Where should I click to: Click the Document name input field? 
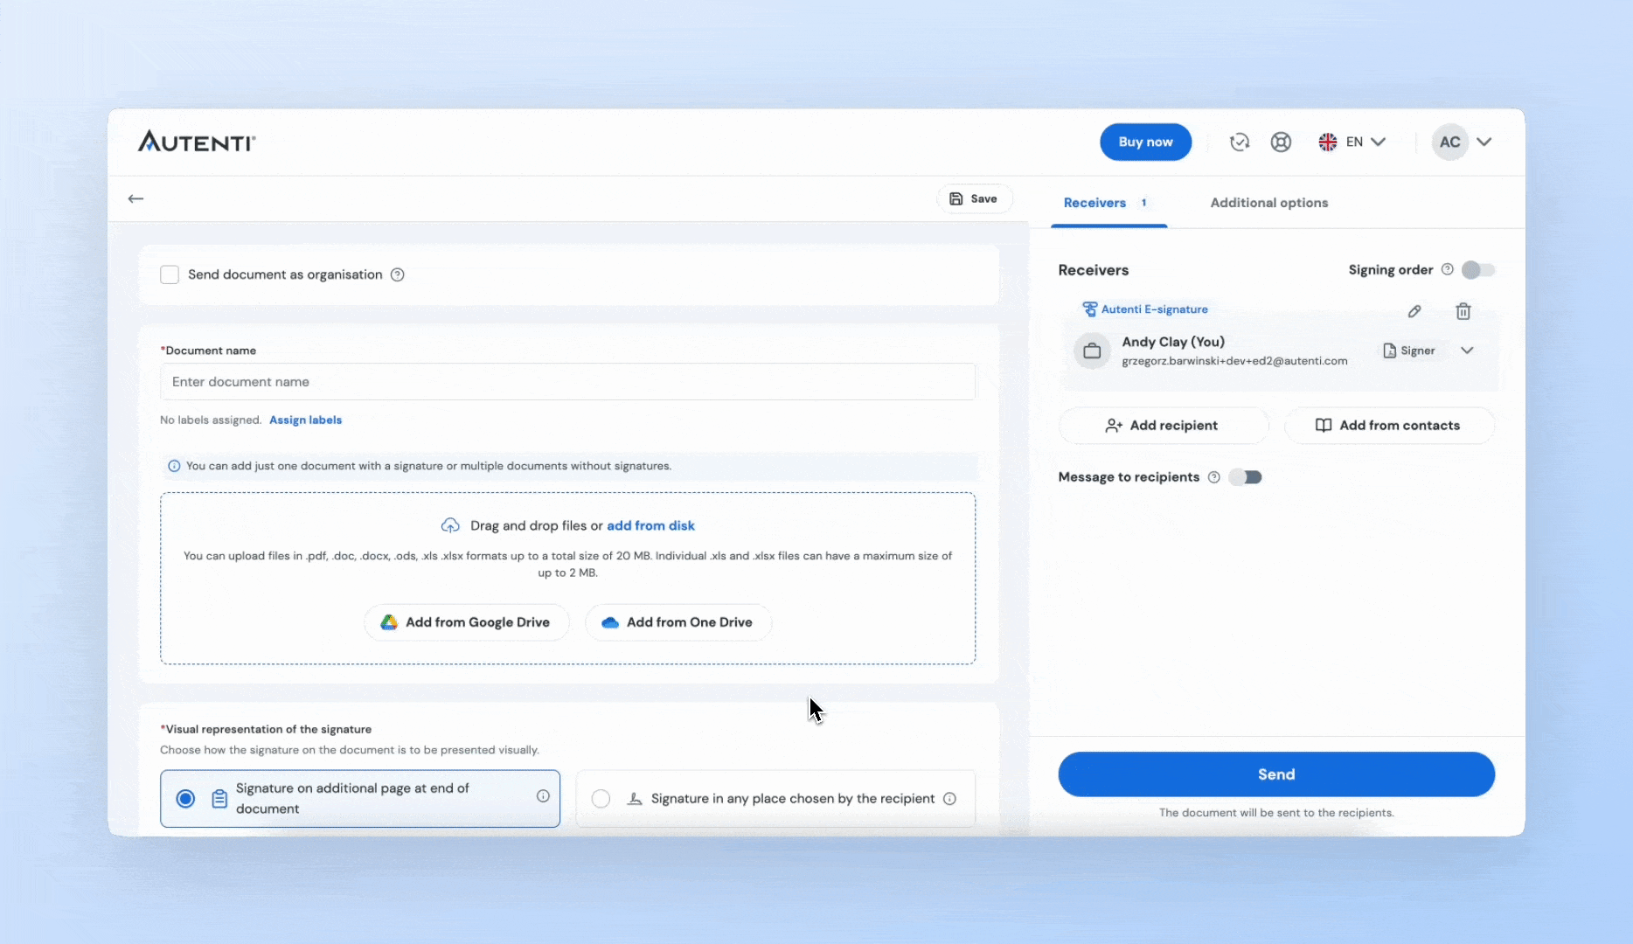(567, 382)
